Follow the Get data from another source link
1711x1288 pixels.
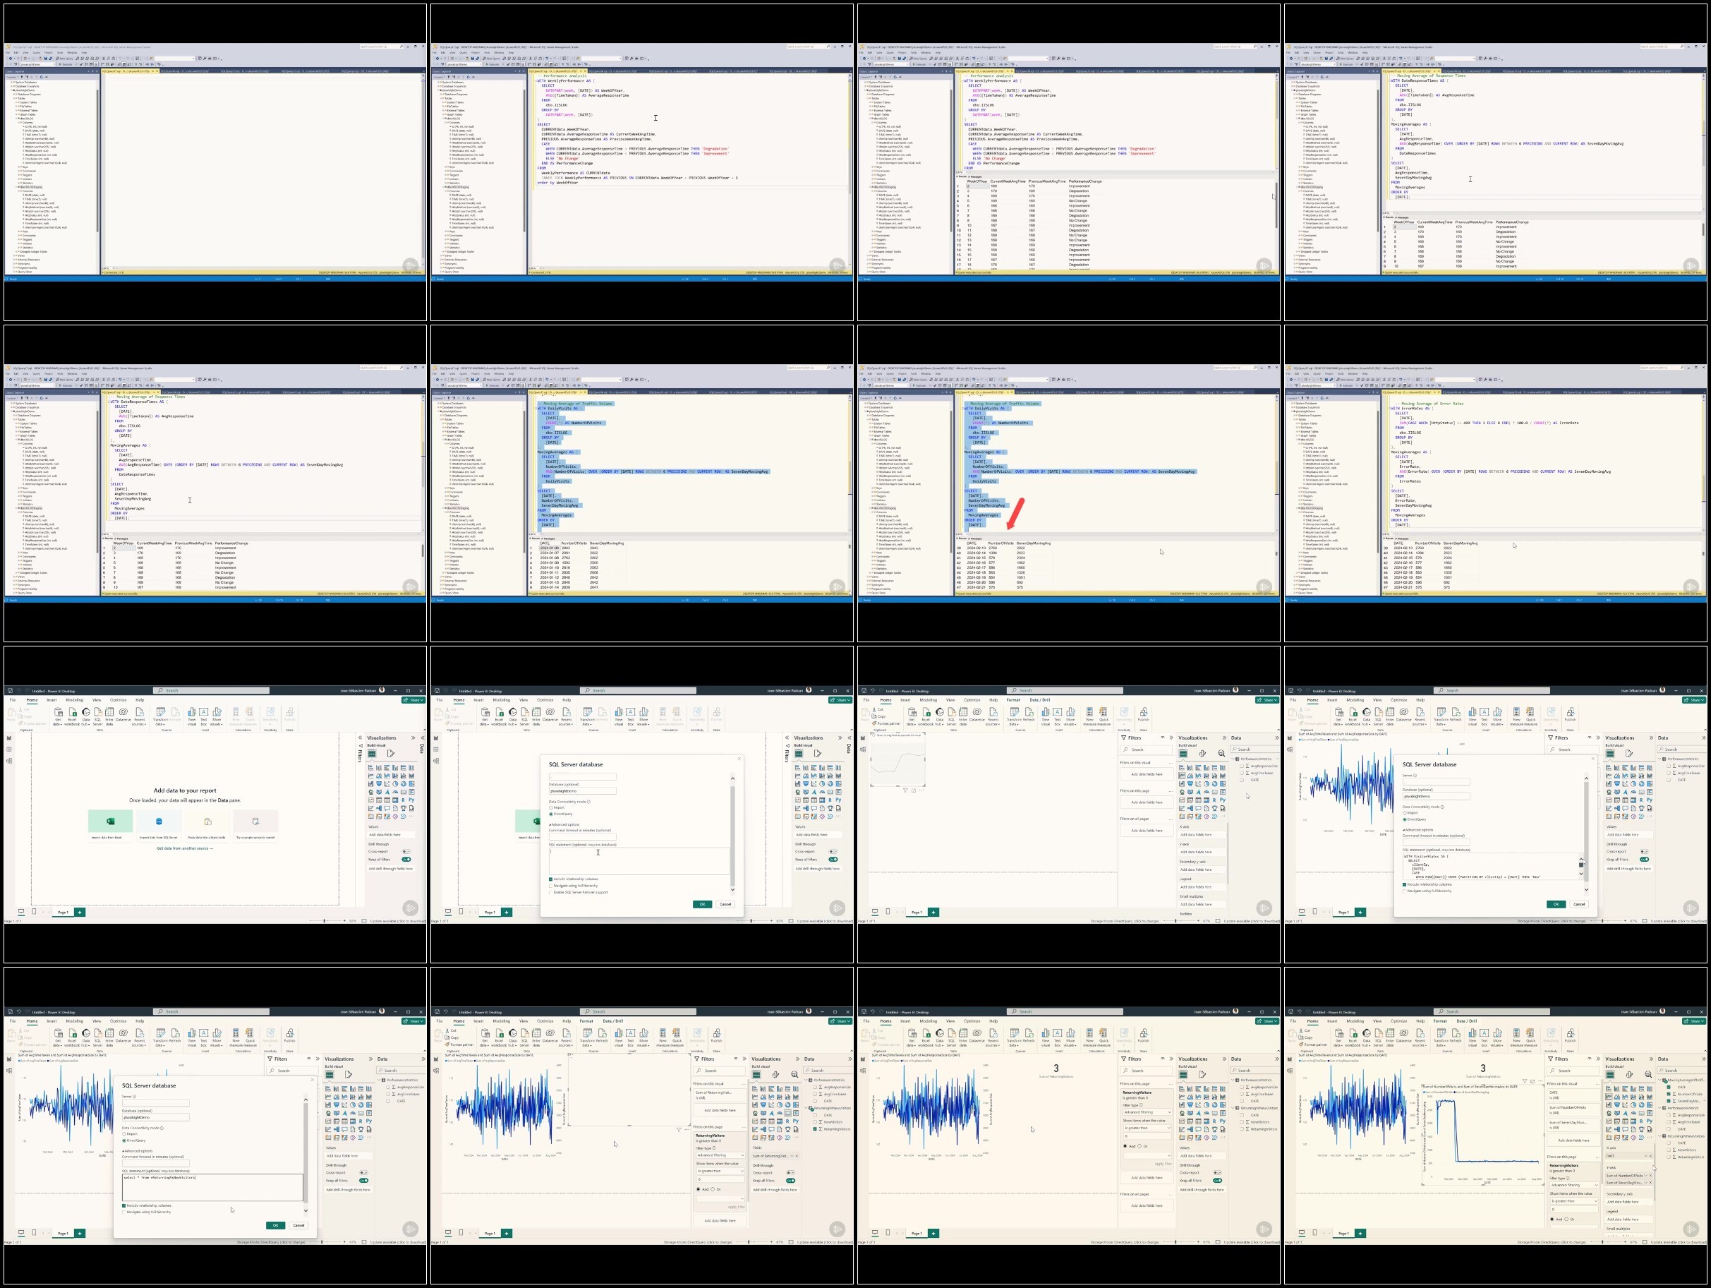click(185, 848)
